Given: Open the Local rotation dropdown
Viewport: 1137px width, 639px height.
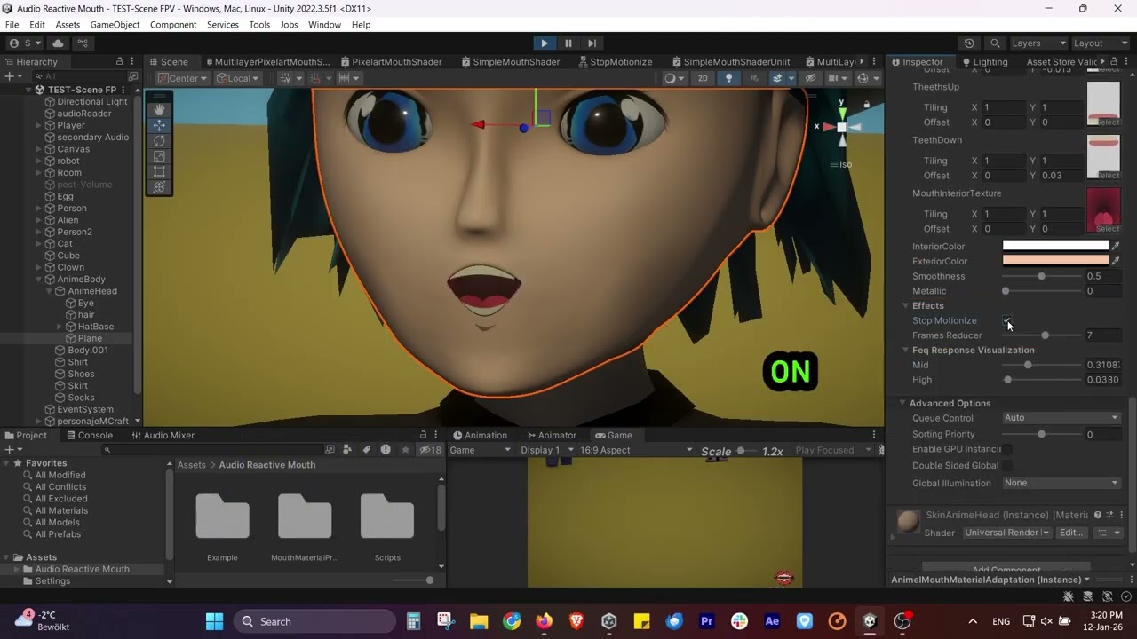Looking at the screenshot, I should pyautogui.click(x=238, y=78).
